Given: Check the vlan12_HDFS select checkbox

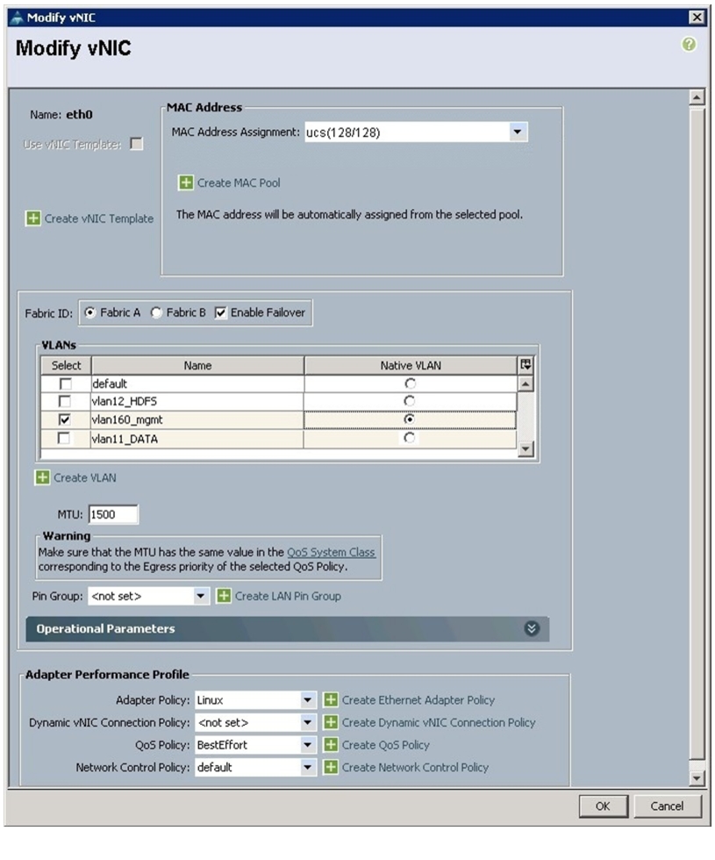Looking at the screenshot, I should (x=65, y=401).
